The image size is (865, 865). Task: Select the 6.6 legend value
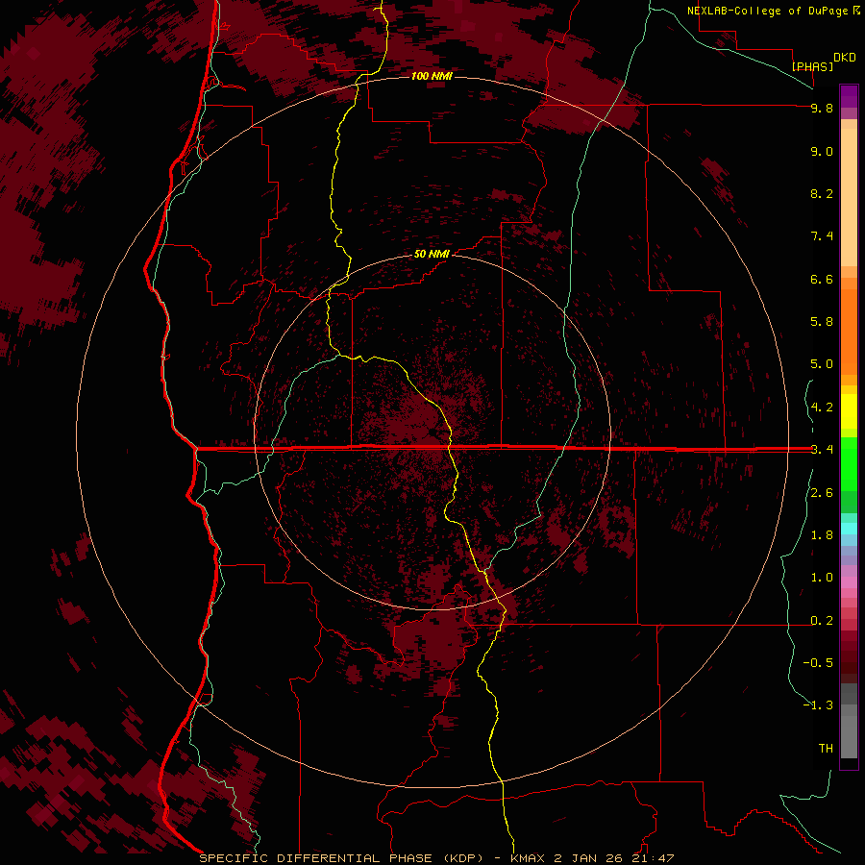click(822, 279)
